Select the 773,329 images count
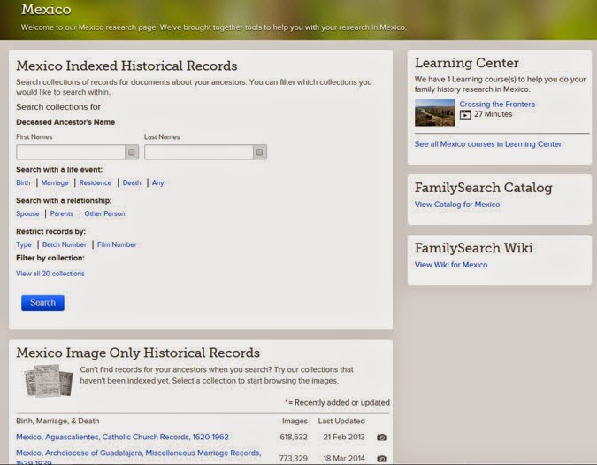Screen dimensions: 597x465 click(x=294, y=459)
